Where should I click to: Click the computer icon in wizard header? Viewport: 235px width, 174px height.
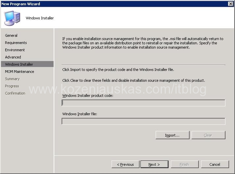tap(12, 18)
